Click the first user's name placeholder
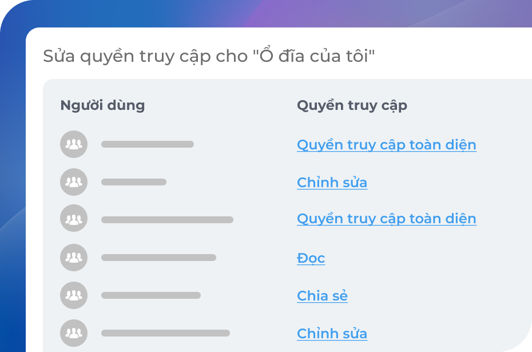This screenshot has height=352, width=532. [x=148, y=144]
